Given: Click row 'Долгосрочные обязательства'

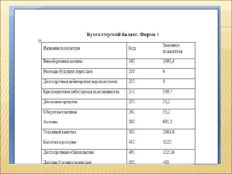Looking at the screenshot, I should point(68,152).
